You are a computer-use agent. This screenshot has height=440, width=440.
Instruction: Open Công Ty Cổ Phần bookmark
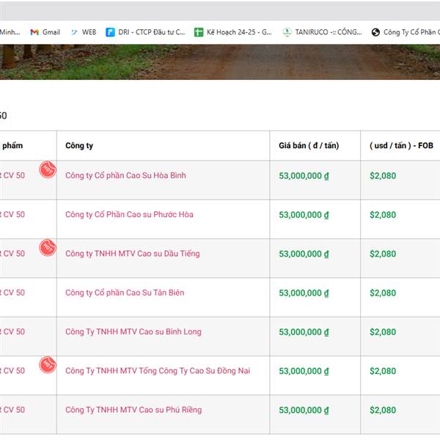point(406,32)
